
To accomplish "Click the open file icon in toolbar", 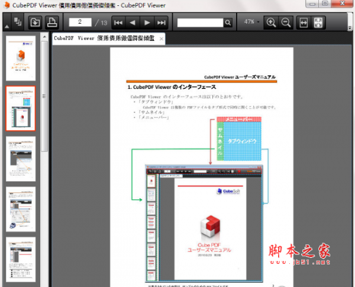I will pyautogui.click(x=35, y=23).
